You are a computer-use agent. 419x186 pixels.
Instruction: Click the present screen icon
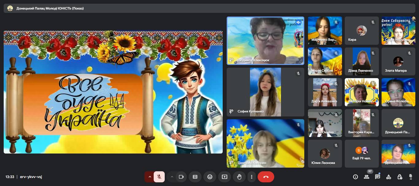point(225,177)
